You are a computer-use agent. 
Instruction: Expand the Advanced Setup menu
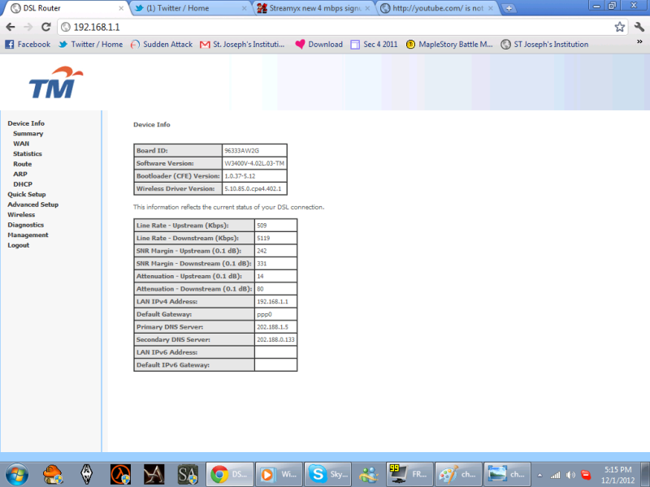tap(32, 205)
